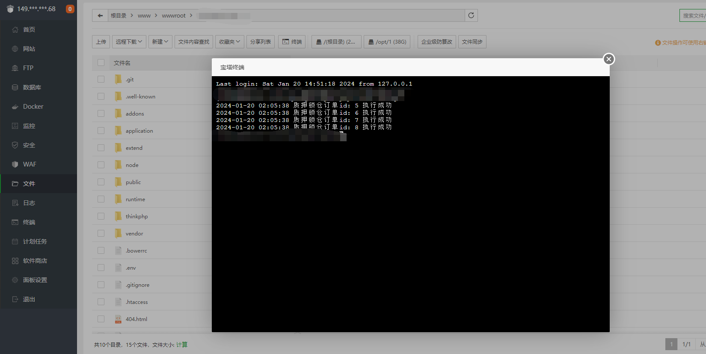Viewport: 706px width, 354px height.
Task: Refresh the file list with reload icon
Action: pos(471,15)
